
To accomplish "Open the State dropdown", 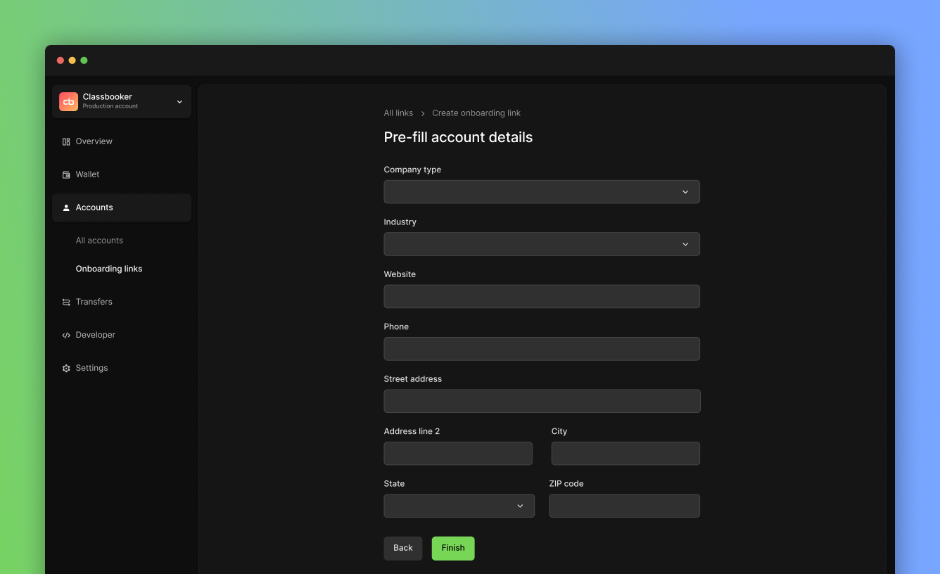I will [459, 506].
